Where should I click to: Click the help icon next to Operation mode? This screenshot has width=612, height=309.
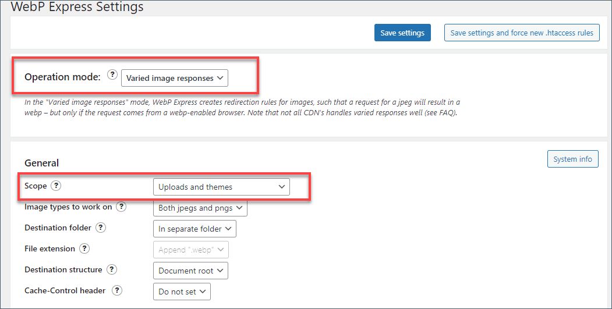tap(112, 74)
